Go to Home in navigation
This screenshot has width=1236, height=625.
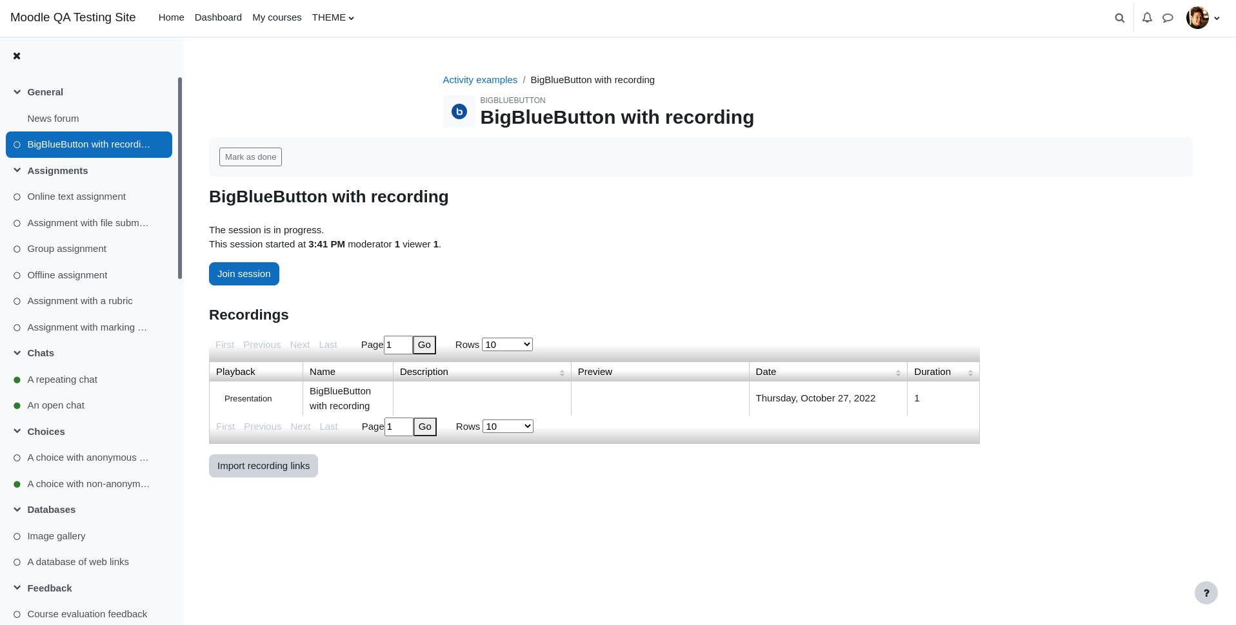pos(172,17)
